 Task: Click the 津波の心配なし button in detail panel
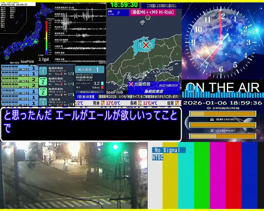tap(89, 92)
